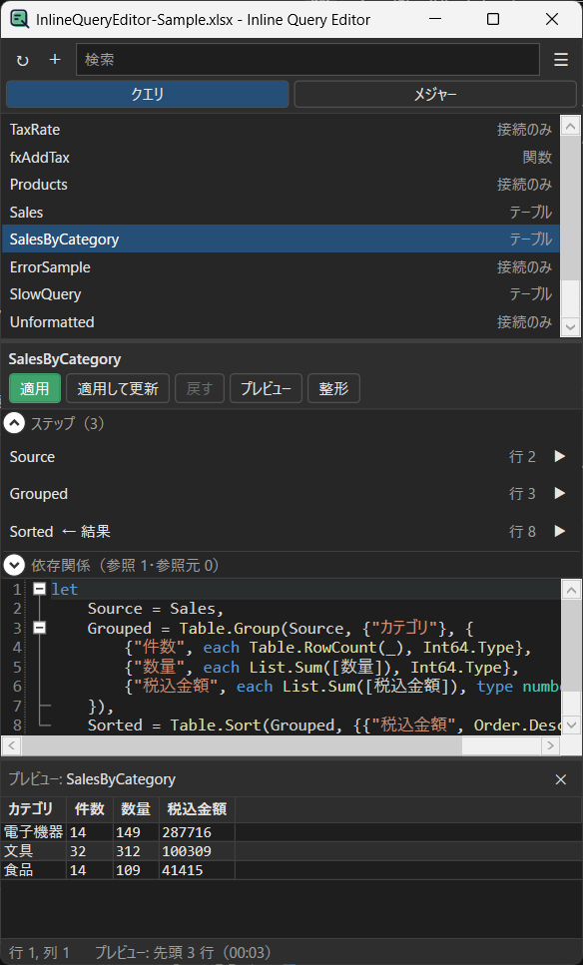Screen dimensions: 583x965
Task: Select the SalesByCategory query row
Action: [x=281, y=239]
